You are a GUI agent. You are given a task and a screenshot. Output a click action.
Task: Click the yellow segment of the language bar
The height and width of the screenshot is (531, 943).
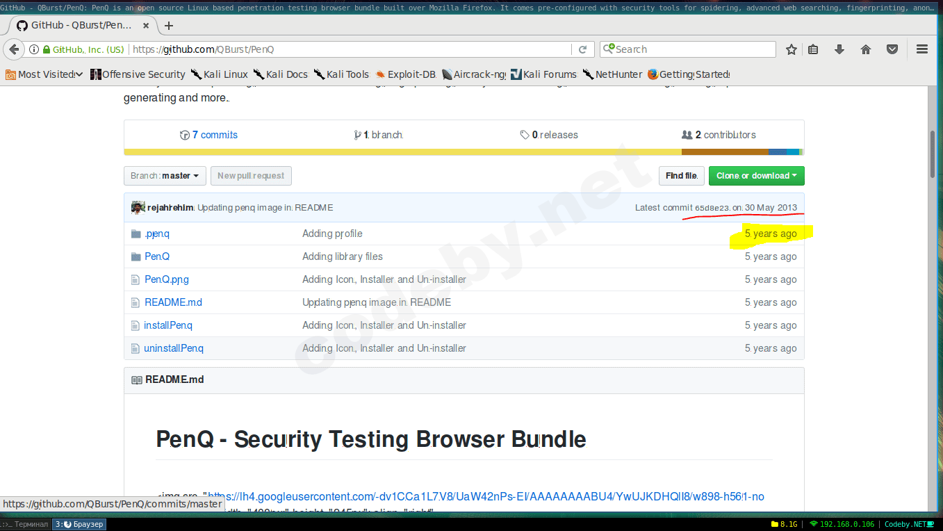[x=403, y=152]
